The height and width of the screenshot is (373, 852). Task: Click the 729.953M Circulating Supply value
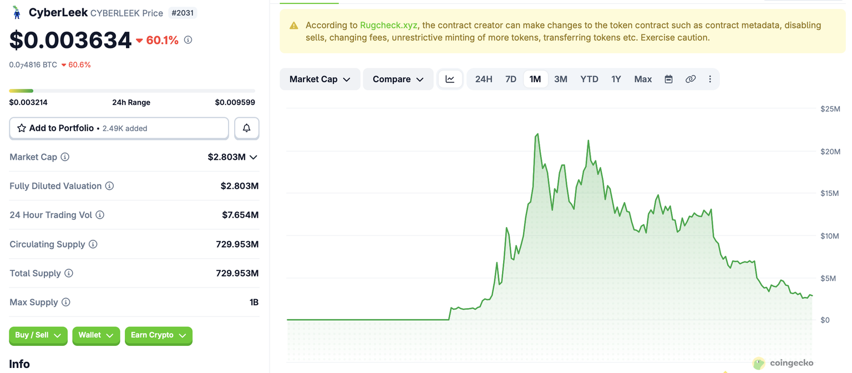237,244
